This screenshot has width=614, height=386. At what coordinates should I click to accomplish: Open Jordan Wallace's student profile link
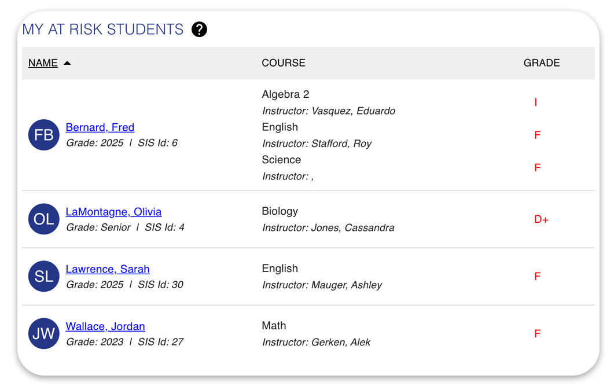click(x=105, y=326)
